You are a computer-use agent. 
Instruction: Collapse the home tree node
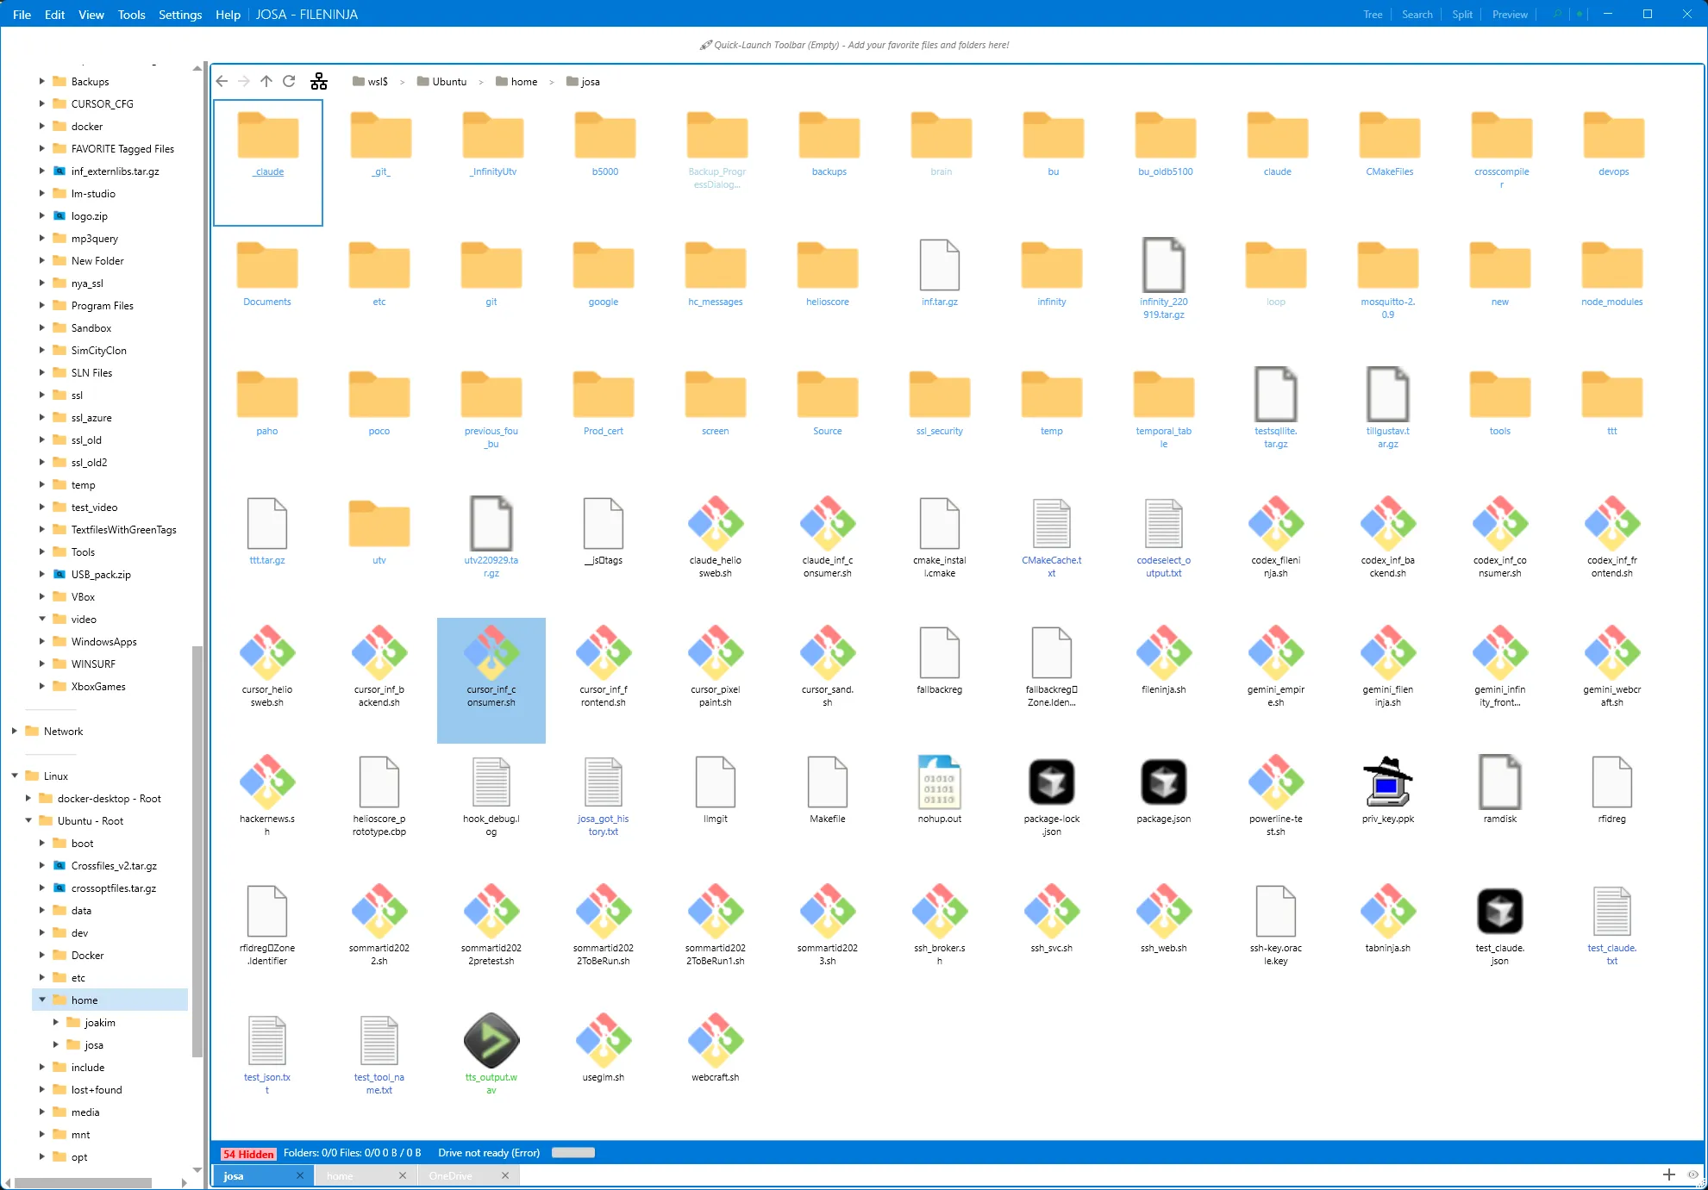pos(41,1000)
